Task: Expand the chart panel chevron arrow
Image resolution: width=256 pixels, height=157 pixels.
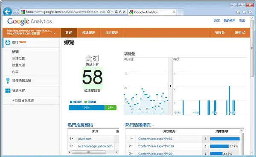Action: click(x=170, y=86)
